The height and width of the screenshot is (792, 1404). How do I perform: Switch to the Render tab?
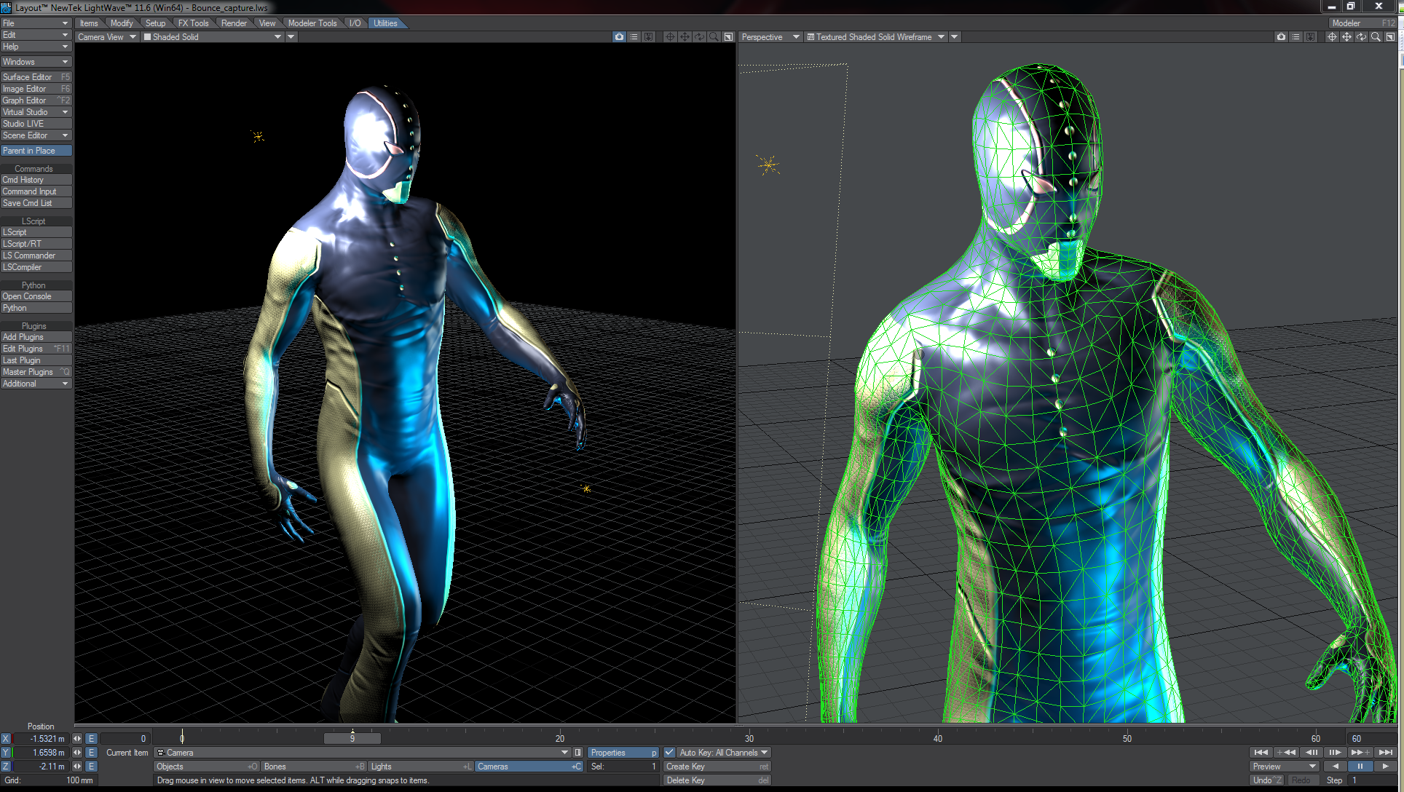coord(234,23)
